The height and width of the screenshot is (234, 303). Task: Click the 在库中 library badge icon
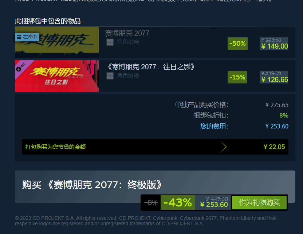coord(27,37)
